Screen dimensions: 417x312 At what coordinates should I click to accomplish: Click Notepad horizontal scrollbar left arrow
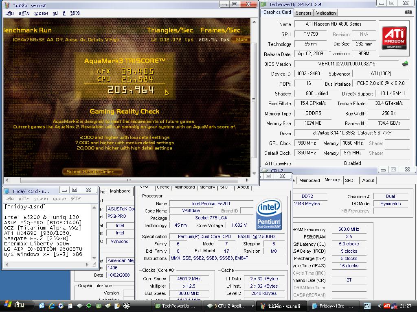pyautogui.click(x=7, y=264)
